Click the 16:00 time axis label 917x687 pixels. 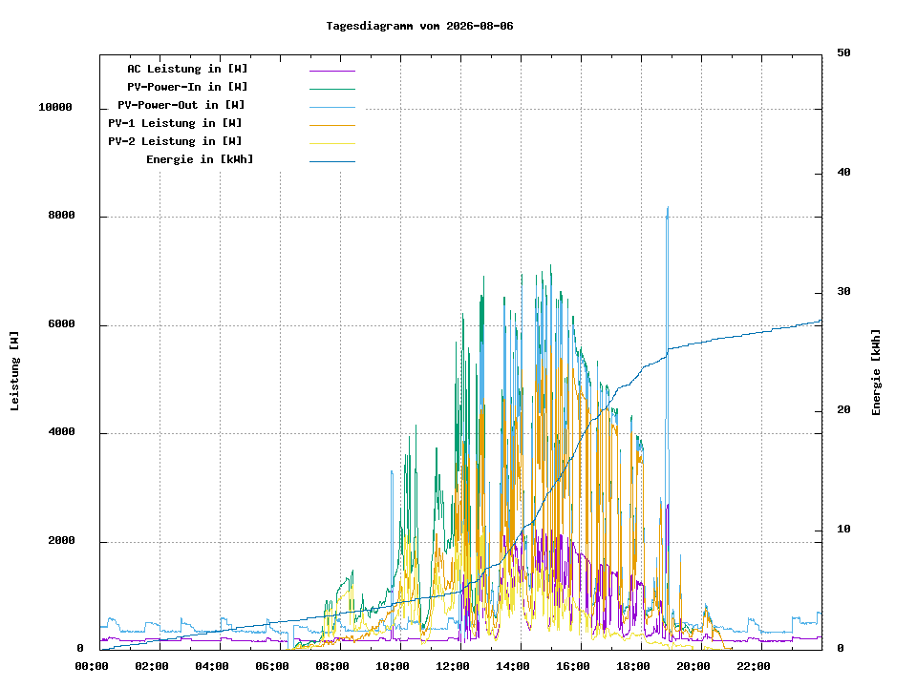pyautogui.click(x=573, y=667)
